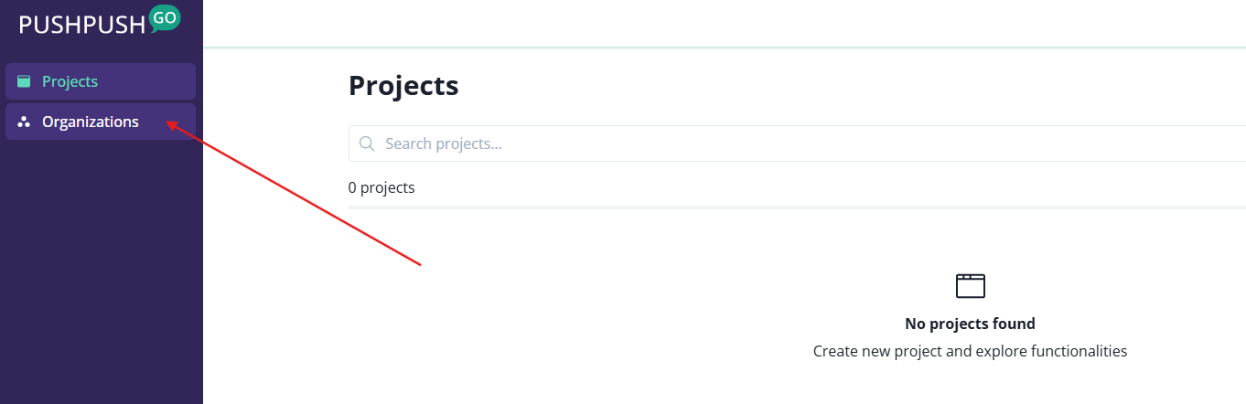Focus the Search projects text field
Image resolution: width=1246 pixels, height=404 pixels.
pos(732,144)
